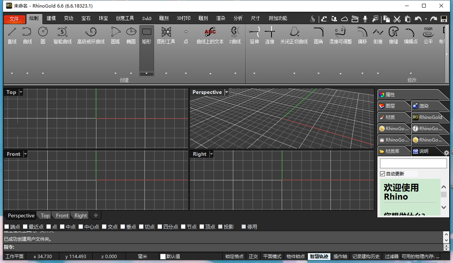Select the 圆 (Circle) tool
Image resolution: width=453 pixels, height=263 pixels.
43,35
